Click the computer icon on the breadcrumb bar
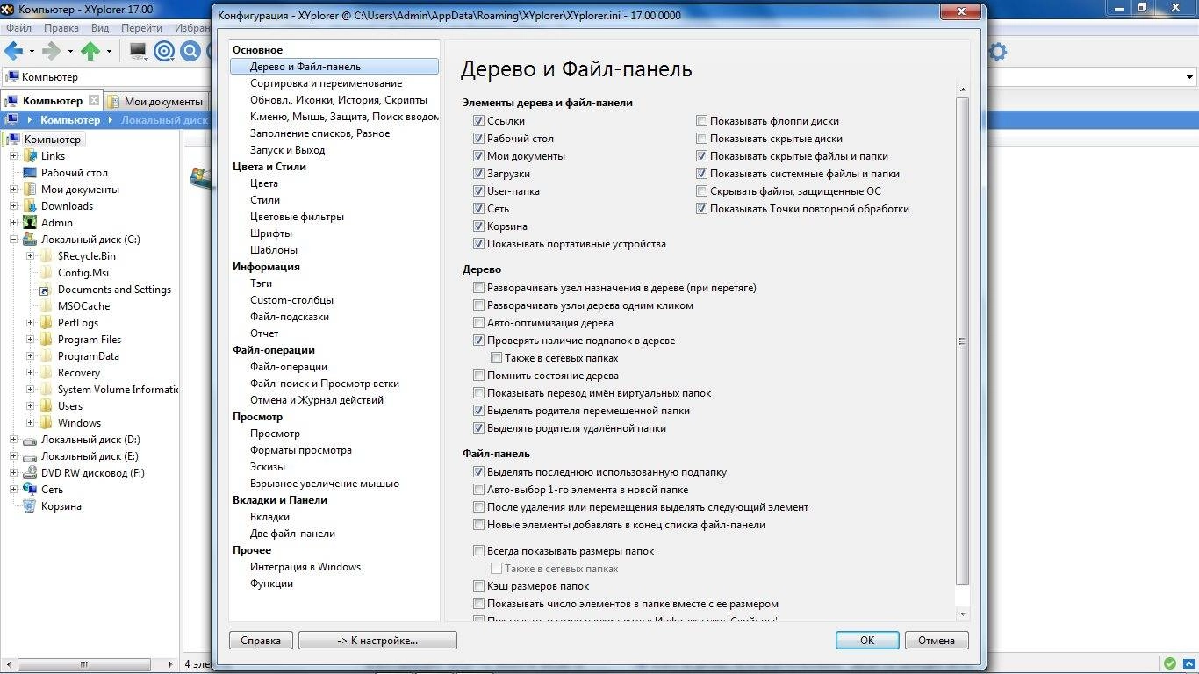 12,119
